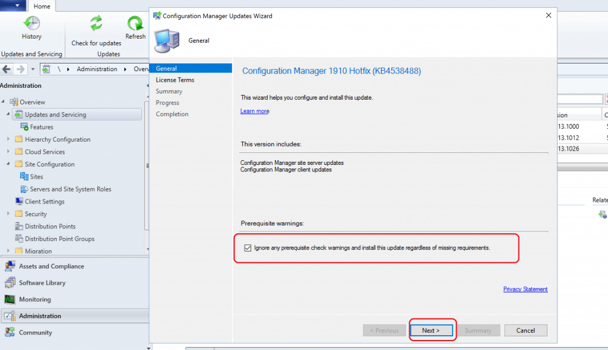Viewport: 608px width, 350px height.
Task: Click the Next button
Action: (x=431, y=330)
